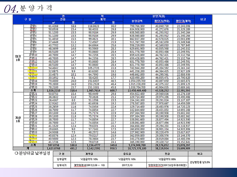237x177 pixels.
Task: Select the 계약금 payment column header
Action: click(89, 154)
